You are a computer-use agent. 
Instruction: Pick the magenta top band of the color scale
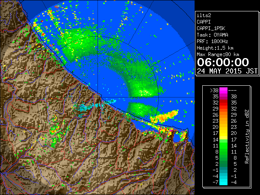tap(223, 90)
